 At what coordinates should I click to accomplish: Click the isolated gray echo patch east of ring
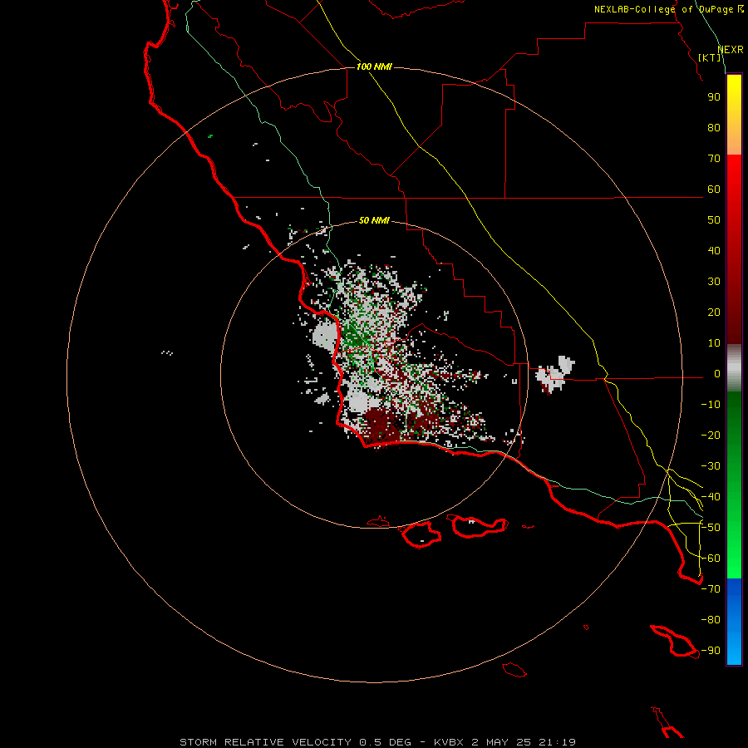555,375
